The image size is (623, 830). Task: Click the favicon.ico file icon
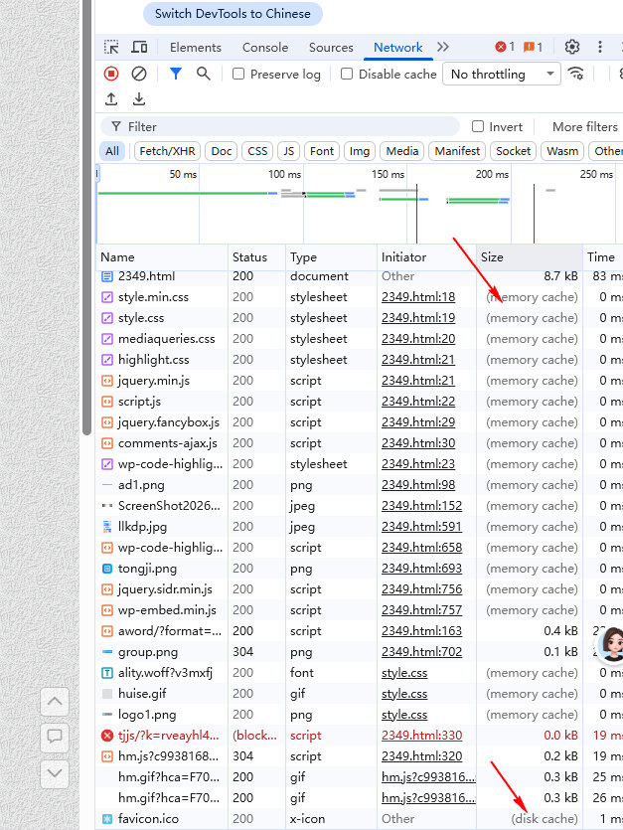pyautogui.click(x=107, y=819)
